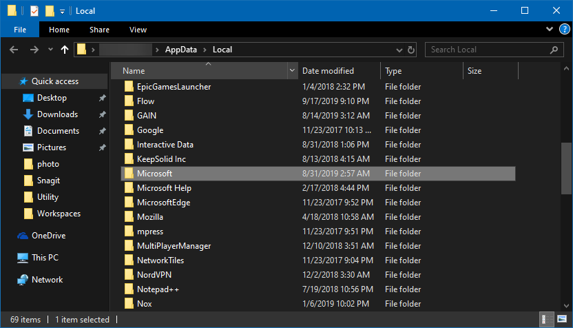Open the photo folder in sidebar
Screen dimensions: 573x328
pos(48,164)
